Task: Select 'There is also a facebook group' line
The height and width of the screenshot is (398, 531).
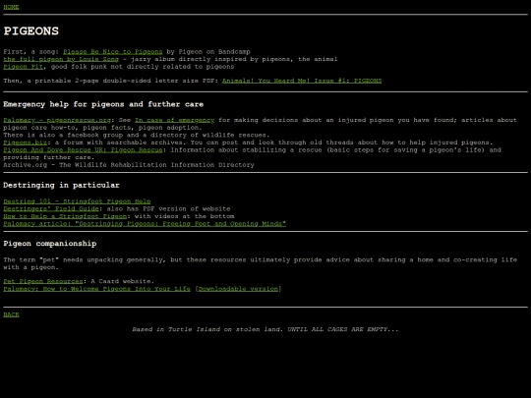Action: click(x=137, y=135)
